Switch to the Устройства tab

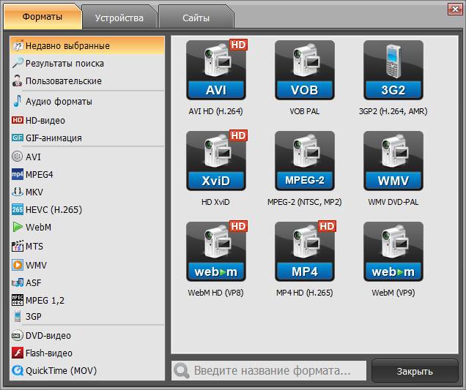(119, 17)
